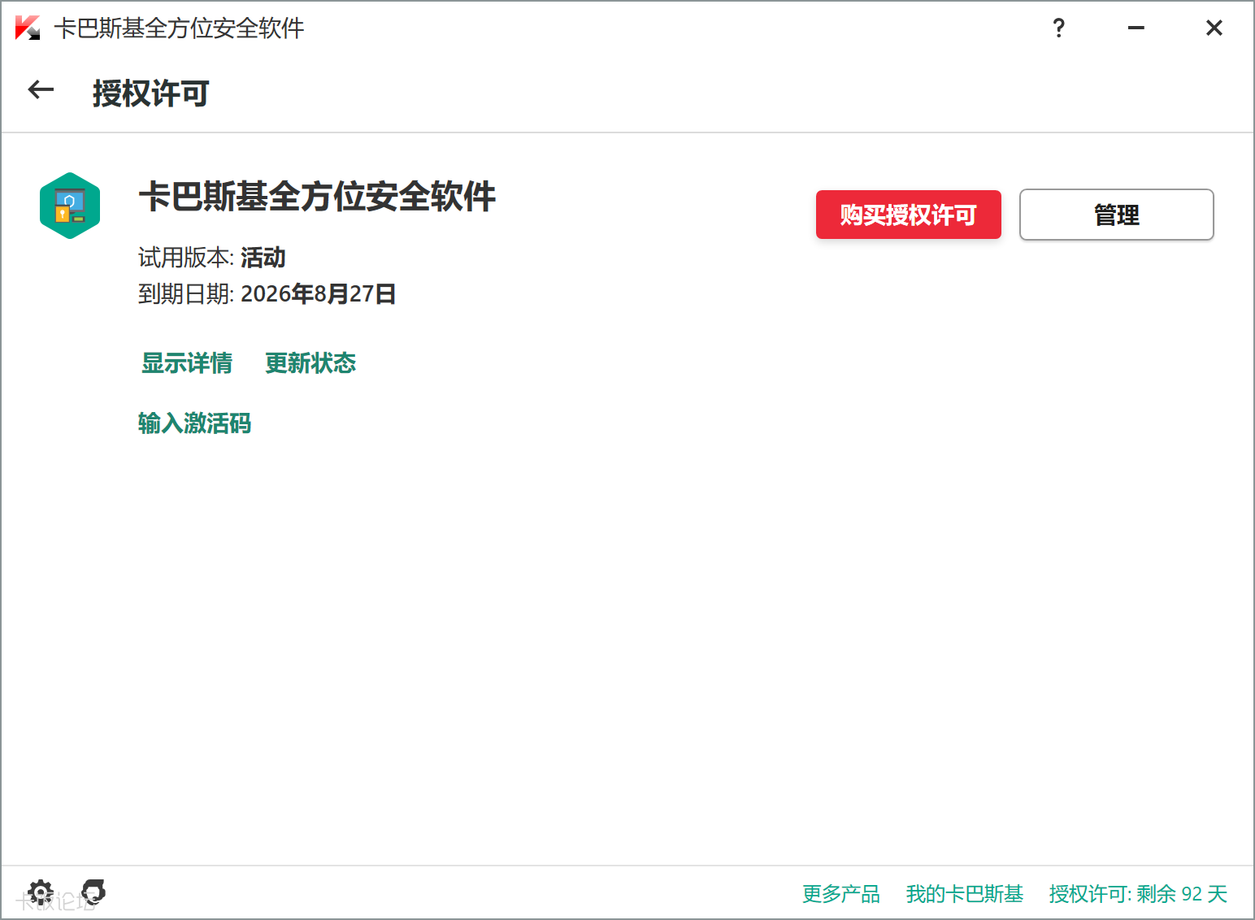
Task: Close the Kaspersky window
Action: coord(1214,28)
